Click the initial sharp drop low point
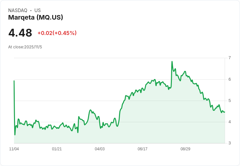The image size is (240, 166). (x=15, y=135)
